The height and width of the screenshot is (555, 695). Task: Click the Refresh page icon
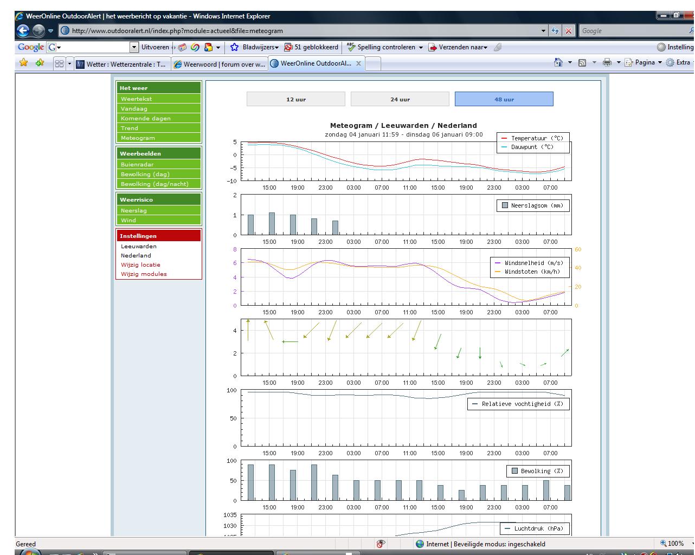pos(555,31)
